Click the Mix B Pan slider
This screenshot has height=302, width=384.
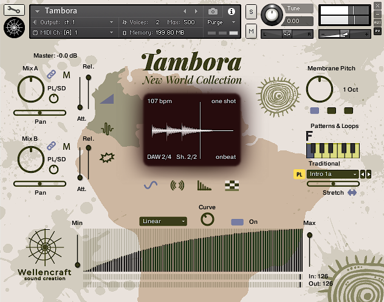39,184
